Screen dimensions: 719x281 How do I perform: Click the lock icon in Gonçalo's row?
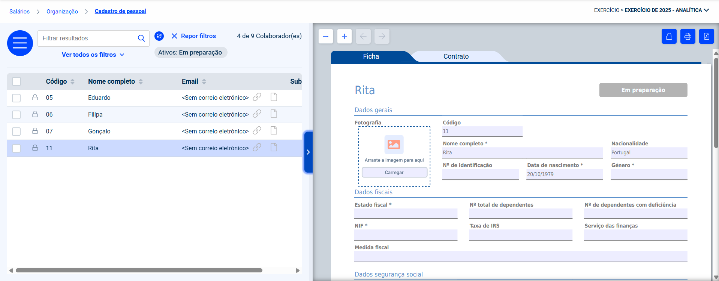(35, 131)
